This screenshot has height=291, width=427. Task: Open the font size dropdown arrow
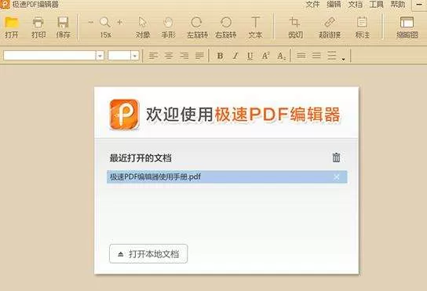pos(135,56)
